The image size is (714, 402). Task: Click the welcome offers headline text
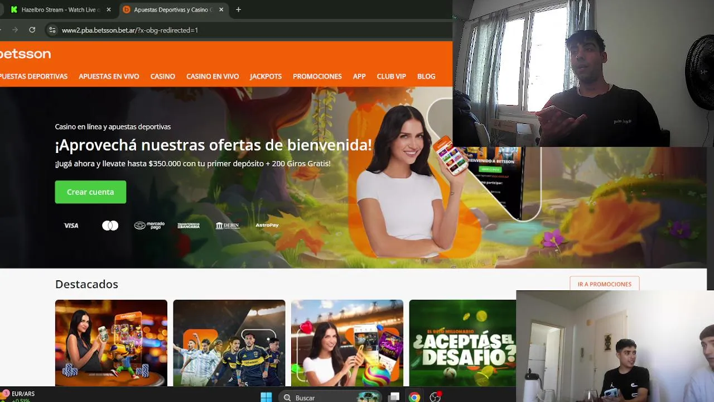pos(213,145)
